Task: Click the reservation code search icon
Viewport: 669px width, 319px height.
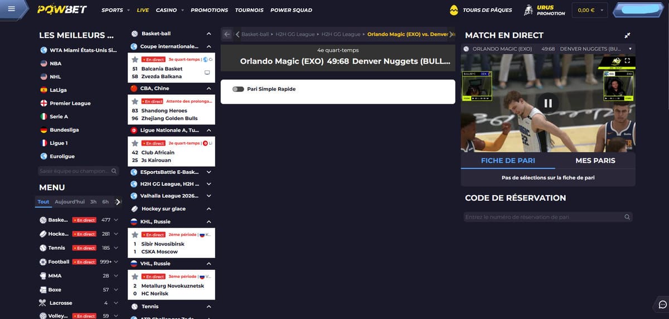Action: 627,217
